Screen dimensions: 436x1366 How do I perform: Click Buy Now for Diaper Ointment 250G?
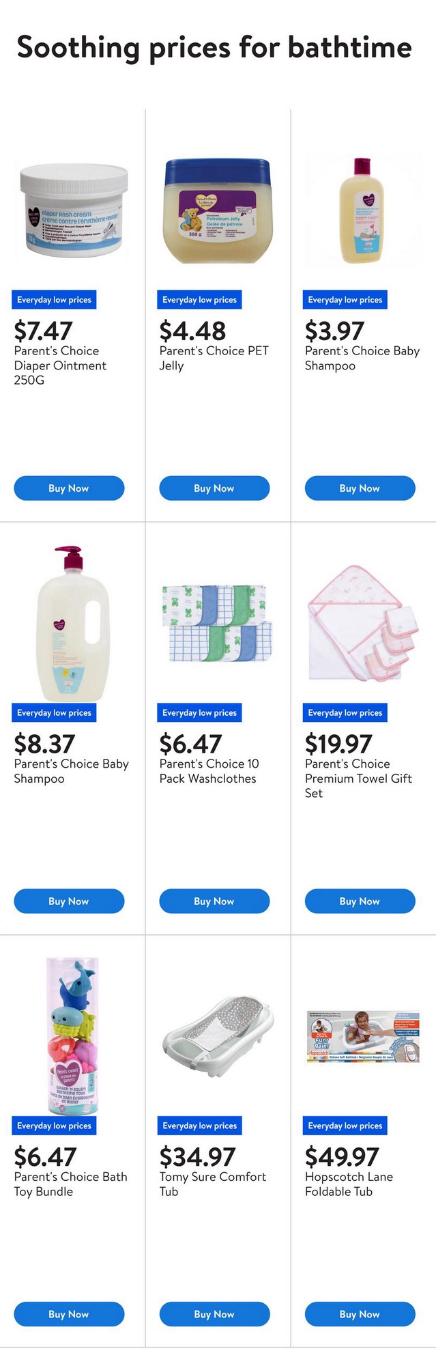coord(69,488)
